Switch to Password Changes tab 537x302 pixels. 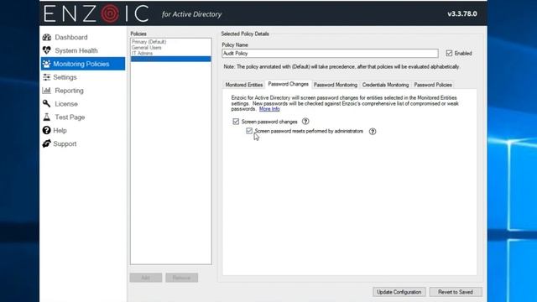pyautogui.click(x=289, y=84)
